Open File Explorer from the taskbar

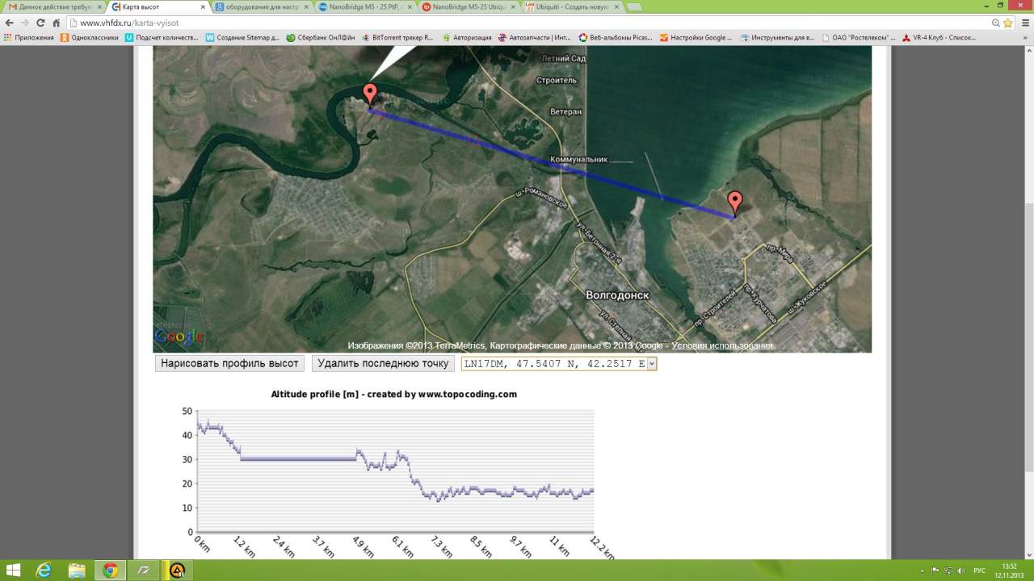77,571
